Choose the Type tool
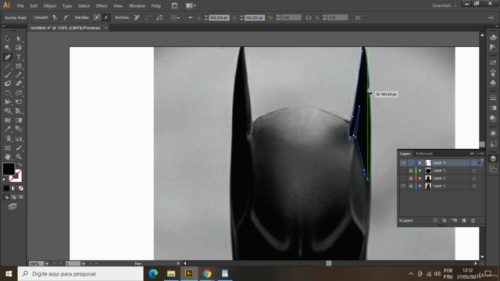Screen dimensions: 500x281 tap(19, 57)
